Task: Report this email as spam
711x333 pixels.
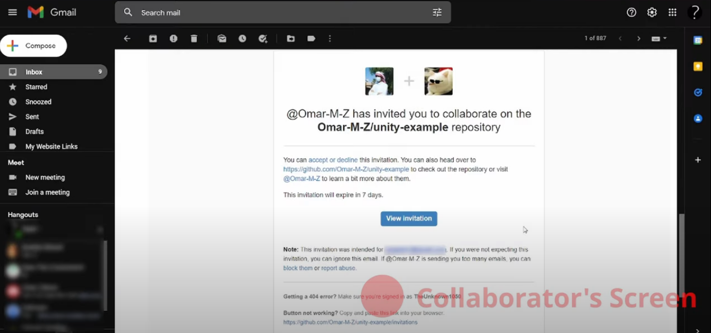Action: [x=174, y=38]
